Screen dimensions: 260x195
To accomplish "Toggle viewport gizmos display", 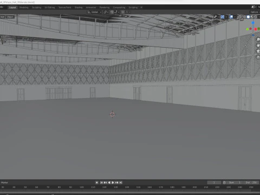I will pyautogui.click(x=223, y=17).
